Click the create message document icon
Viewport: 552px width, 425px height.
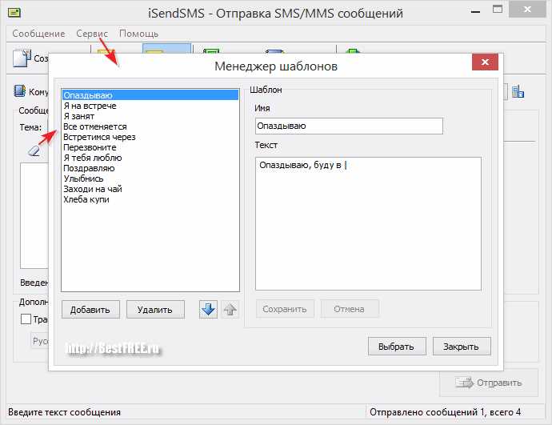pyautogui.click(x=22, y=58)
